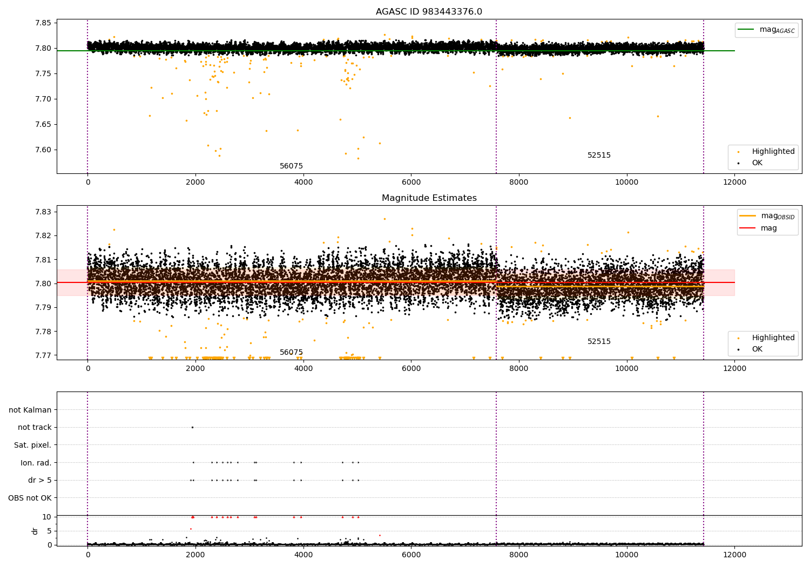This screenshot has width=810, height=567.
Task: Click the "dr" axis label in the bottom plot
Action: (x=35, y=531)
